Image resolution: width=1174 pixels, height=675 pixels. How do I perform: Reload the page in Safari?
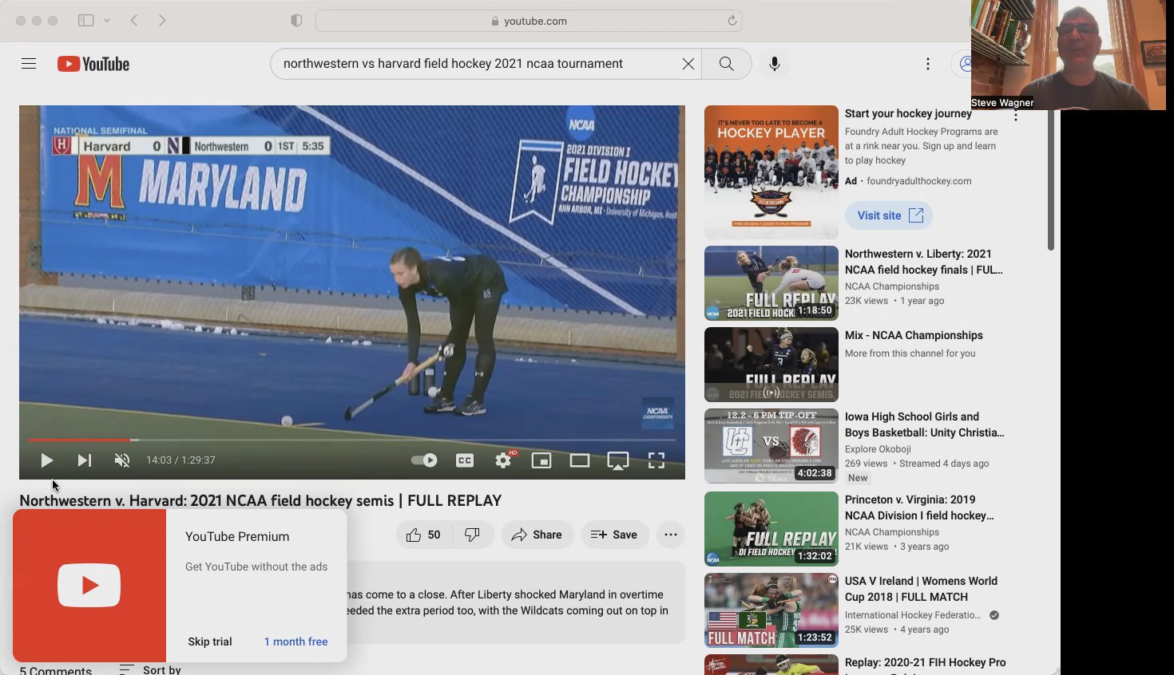[732, 21]
